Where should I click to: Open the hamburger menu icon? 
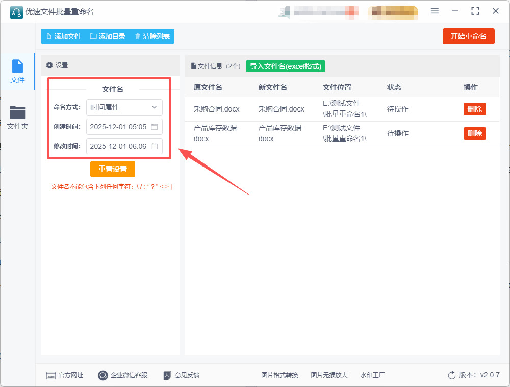point(435,11)
